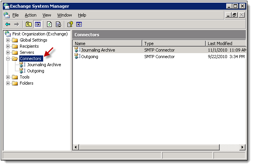Select Servers tree label

(27, 52)
